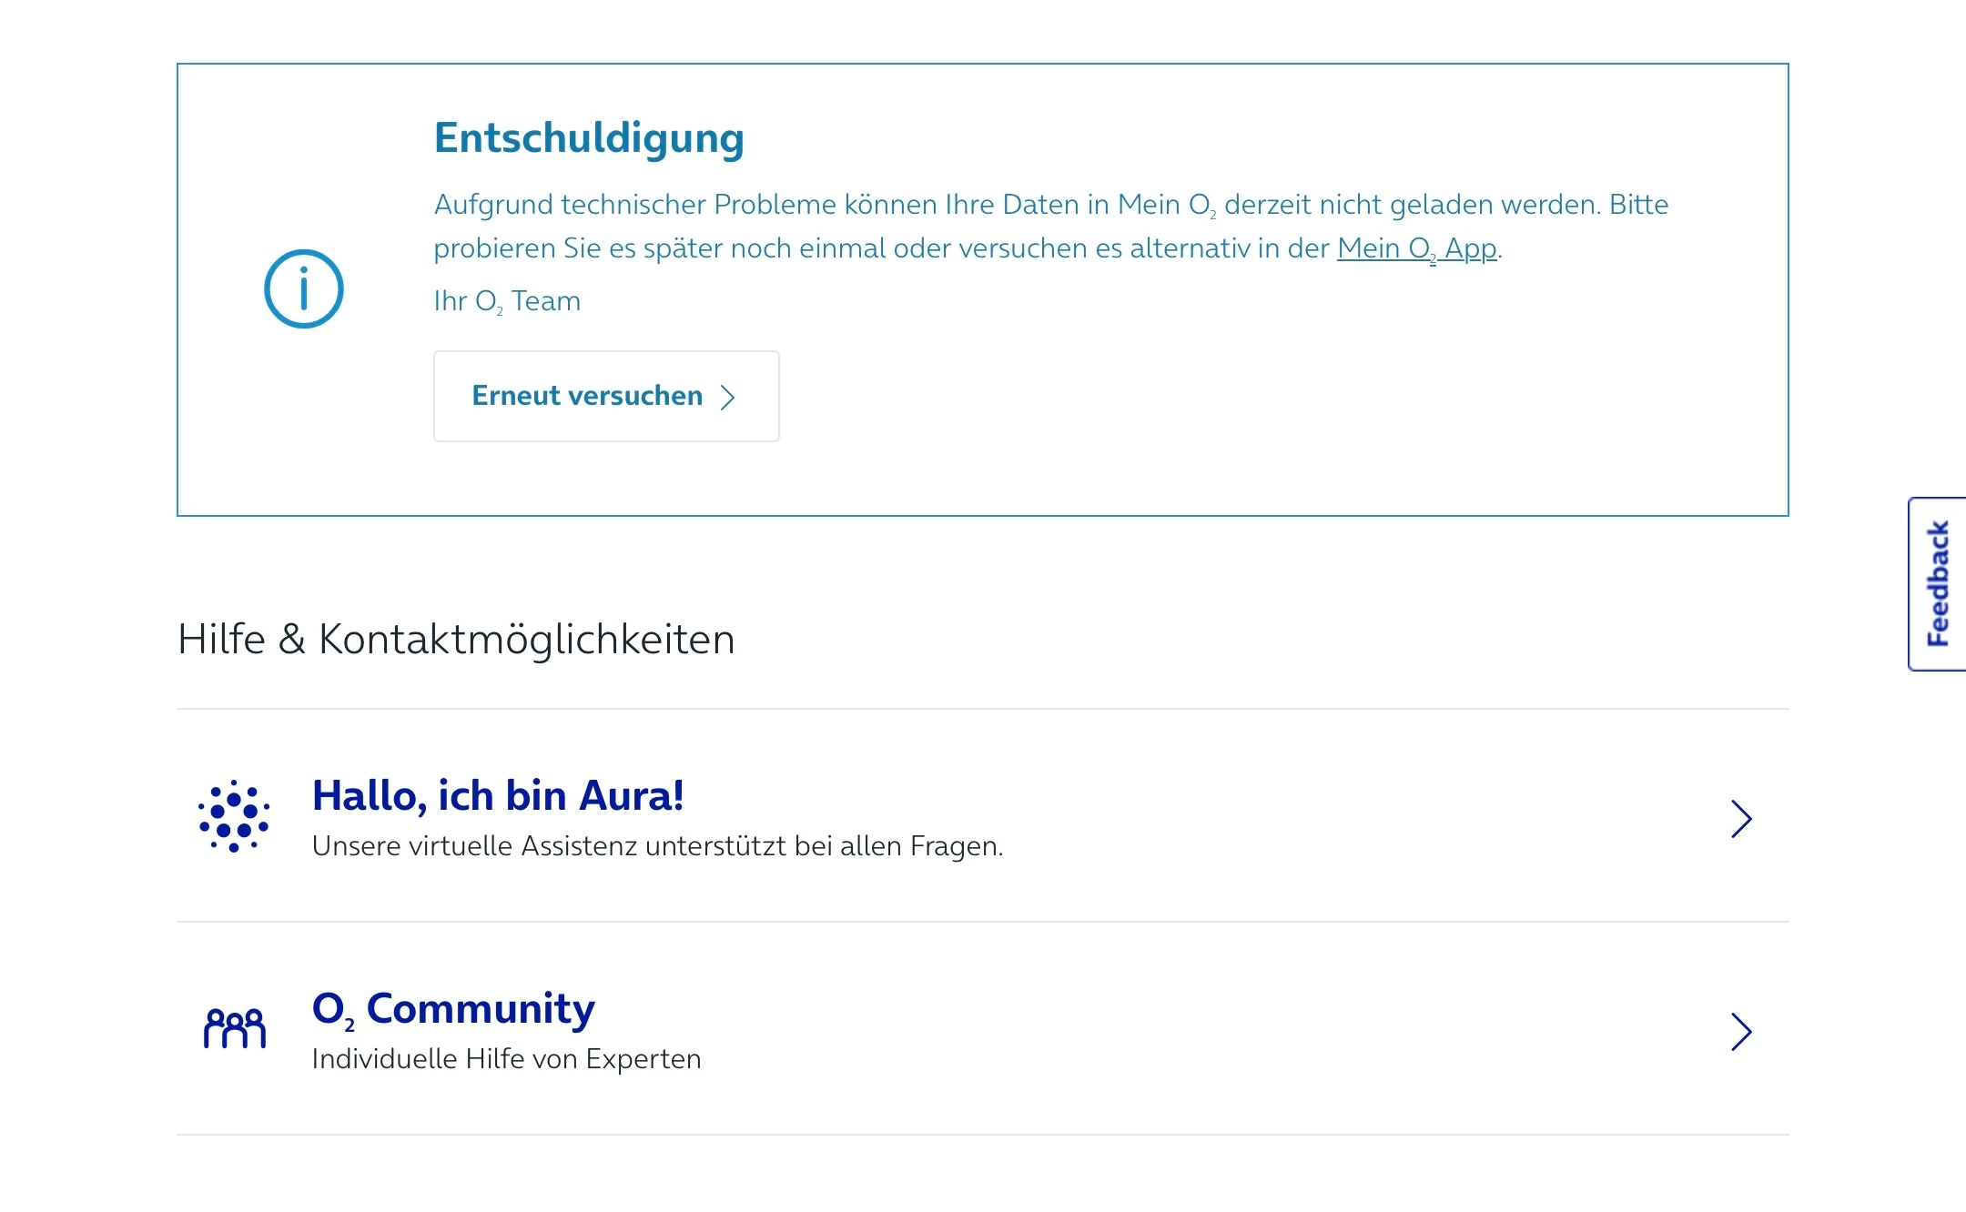The image size is (1966, 1212).
Task: Click the Entschuldigung heading
Action: pyautogui.click(x=589, y=138)
